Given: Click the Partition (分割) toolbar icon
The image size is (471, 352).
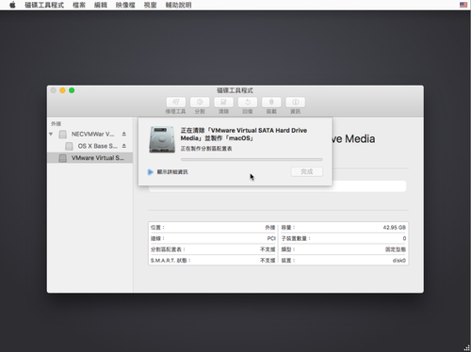Looking at the screenshot, I should (x=200, y=102).
